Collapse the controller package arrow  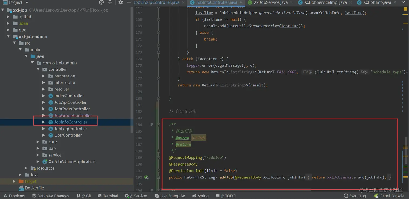(x=38, y=69)
